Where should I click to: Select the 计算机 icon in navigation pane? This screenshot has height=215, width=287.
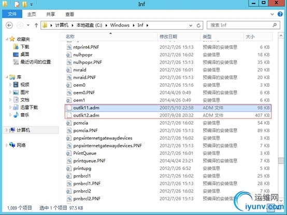click(12, 130)
